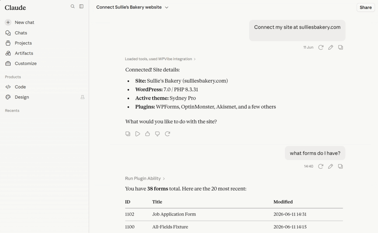378x233 pixels.
Task: Click the form ID '1100' cell
Action: click(130, 227)
